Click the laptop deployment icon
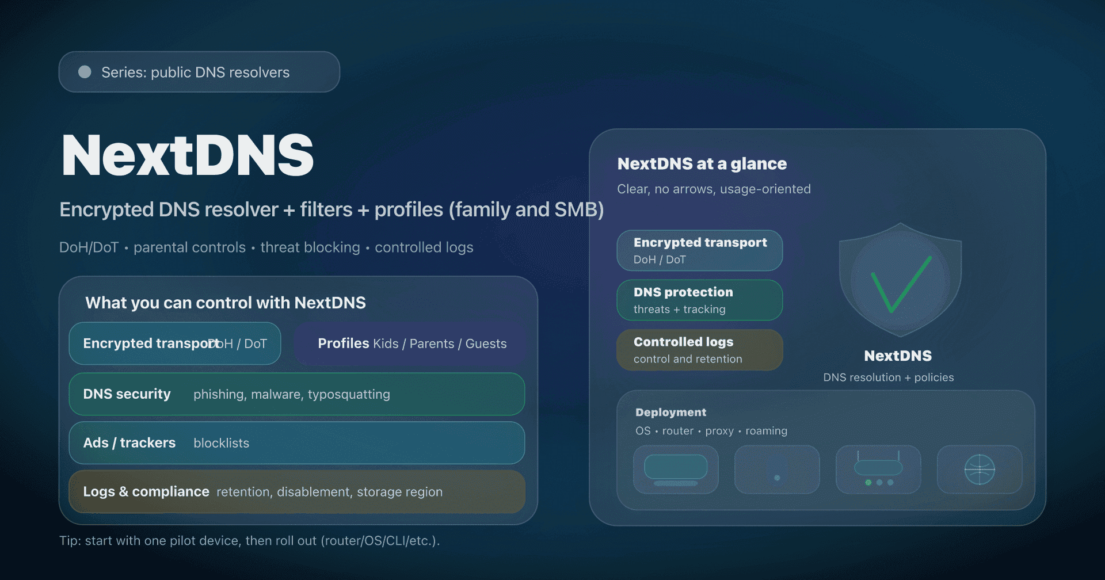Viewport: 1105px width, 580px height. pyautogui.click(x=676, y=470)
